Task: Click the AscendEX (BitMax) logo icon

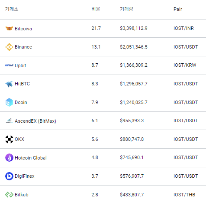Action: pos(9,121)
